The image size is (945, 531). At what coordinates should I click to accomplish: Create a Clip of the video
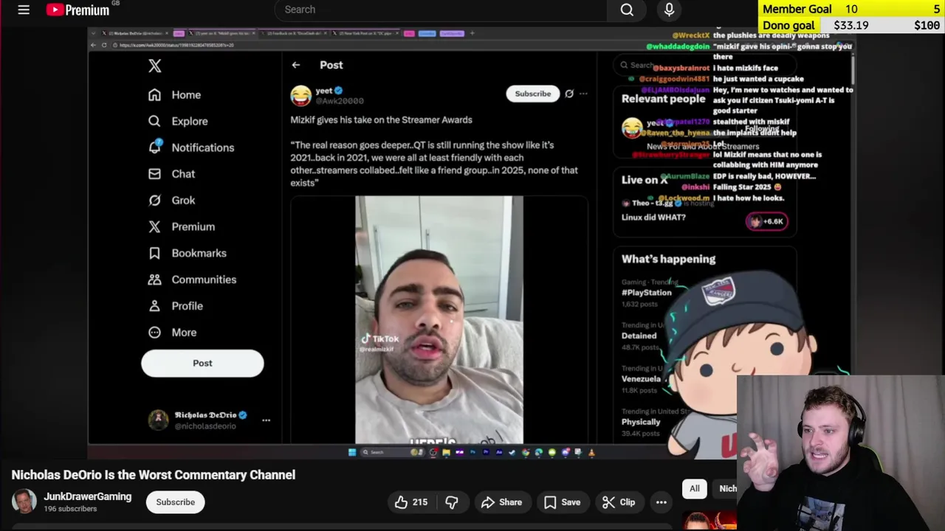point(619,502)
